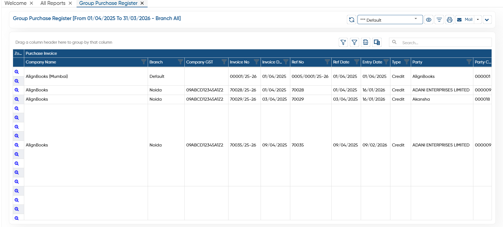Sort by the Party column header
This screenshot has width=503, height=227.
[x=417, y=62]
